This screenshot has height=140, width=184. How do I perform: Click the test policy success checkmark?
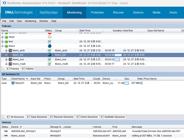[x=49, y=41]
